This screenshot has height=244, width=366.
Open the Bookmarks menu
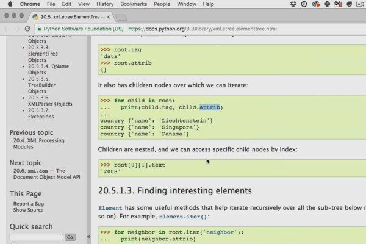tap(133, 4)
